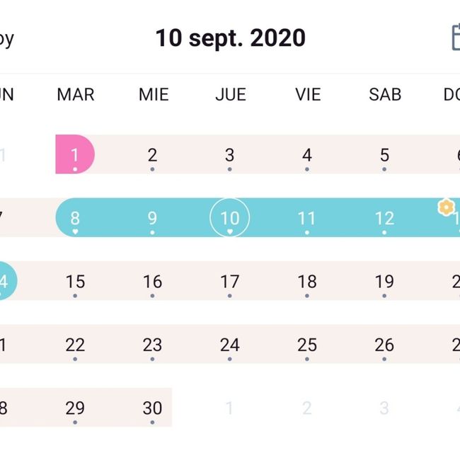The image size is (460, 460).
Task: Choose day 11 in the teal band
Action: 307,218
